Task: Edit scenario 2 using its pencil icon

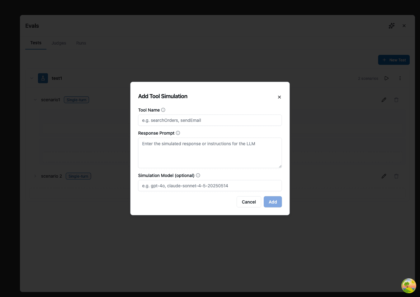Action: (384, 176)
